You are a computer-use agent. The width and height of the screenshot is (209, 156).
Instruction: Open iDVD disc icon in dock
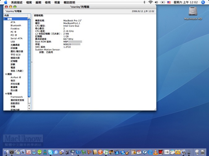[x=122, y=152]
